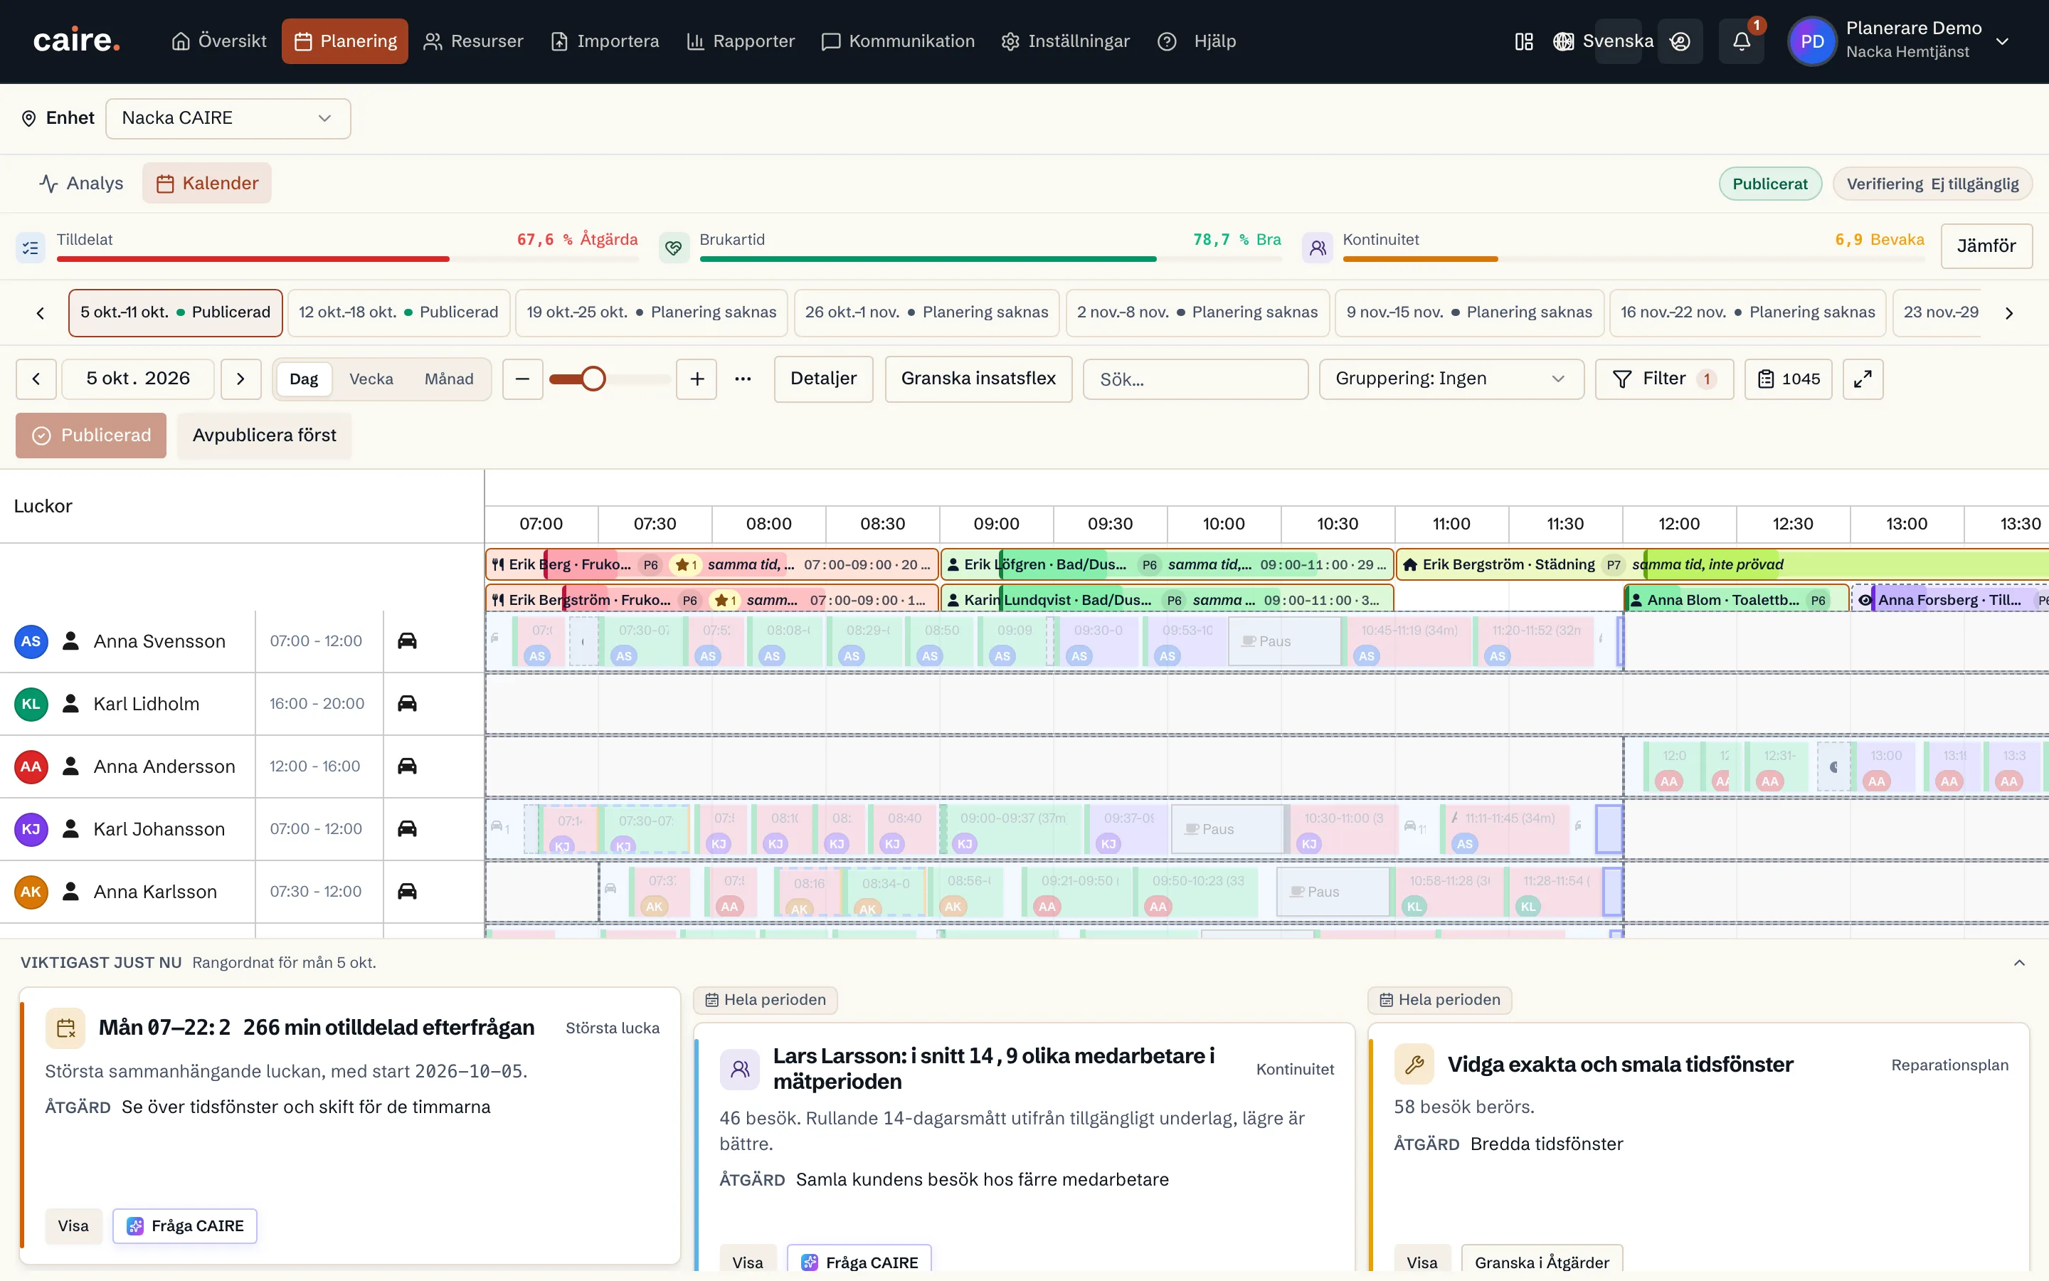Open the date picker 5 okt. 2026
The height and width of the screenshot is (1281, 2049).
pyautogui.click(x=138, y=379)
